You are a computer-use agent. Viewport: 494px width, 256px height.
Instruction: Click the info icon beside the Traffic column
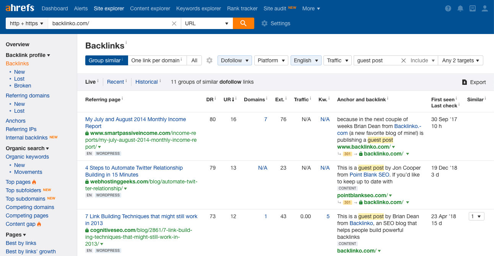pyautogui.click(x=311, y=99)
